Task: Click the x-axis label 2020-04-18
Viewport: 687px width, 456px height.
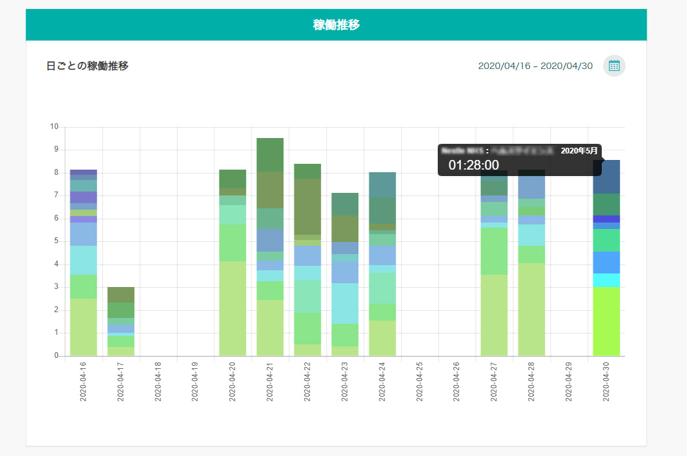Action: (158, 382)
